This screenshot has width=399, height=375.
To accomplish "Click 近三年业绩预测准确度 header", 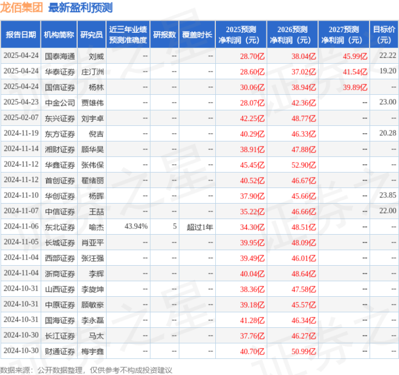I will pyautogui.click(x=128, y=34).
